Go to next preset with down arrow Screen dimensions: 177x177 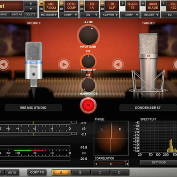[x=31, y=9]
